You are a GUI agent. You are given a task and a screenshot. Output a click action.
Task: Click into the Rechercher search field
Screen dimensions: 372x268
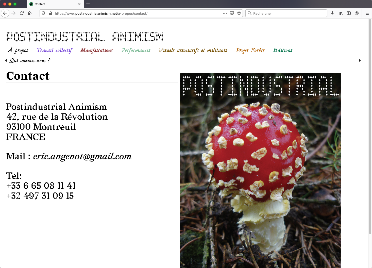tap(286, 13)
